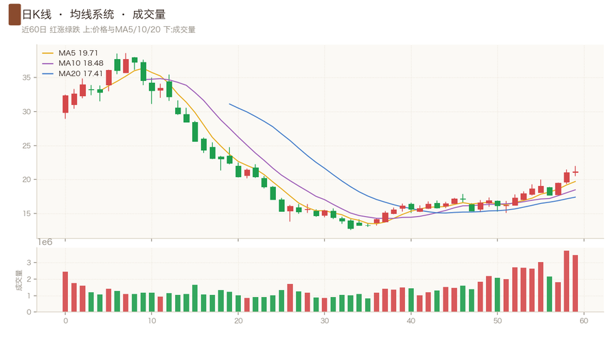Image resolution: width=613 pixels, height=343 pixels.
Task: Click the 日K线 title text
Action: pyautogui.click(x=37, y=14)
